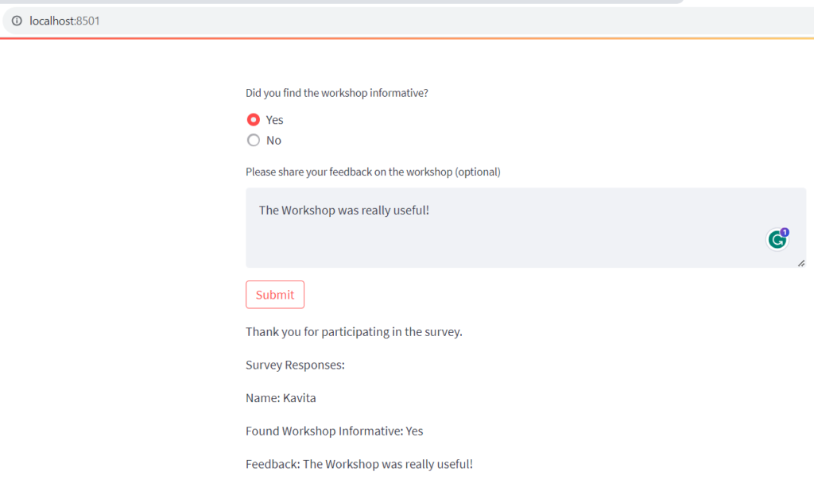Toggle the currently selected Yes option
Viewport: 814px width, 495px height.
tap(254, 119)
